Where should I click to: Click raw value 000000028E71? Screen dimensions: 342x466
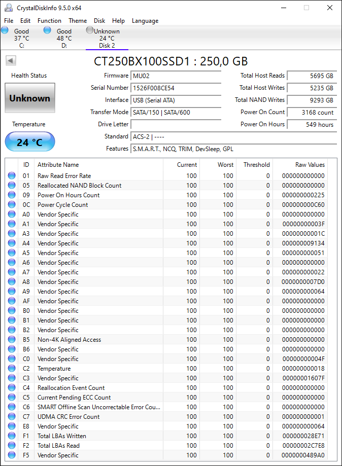[303, 436]
